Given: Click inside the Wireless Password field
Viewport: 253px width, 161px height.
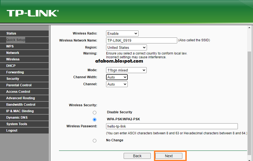Looking at the screenshot, I should [172, 126].
